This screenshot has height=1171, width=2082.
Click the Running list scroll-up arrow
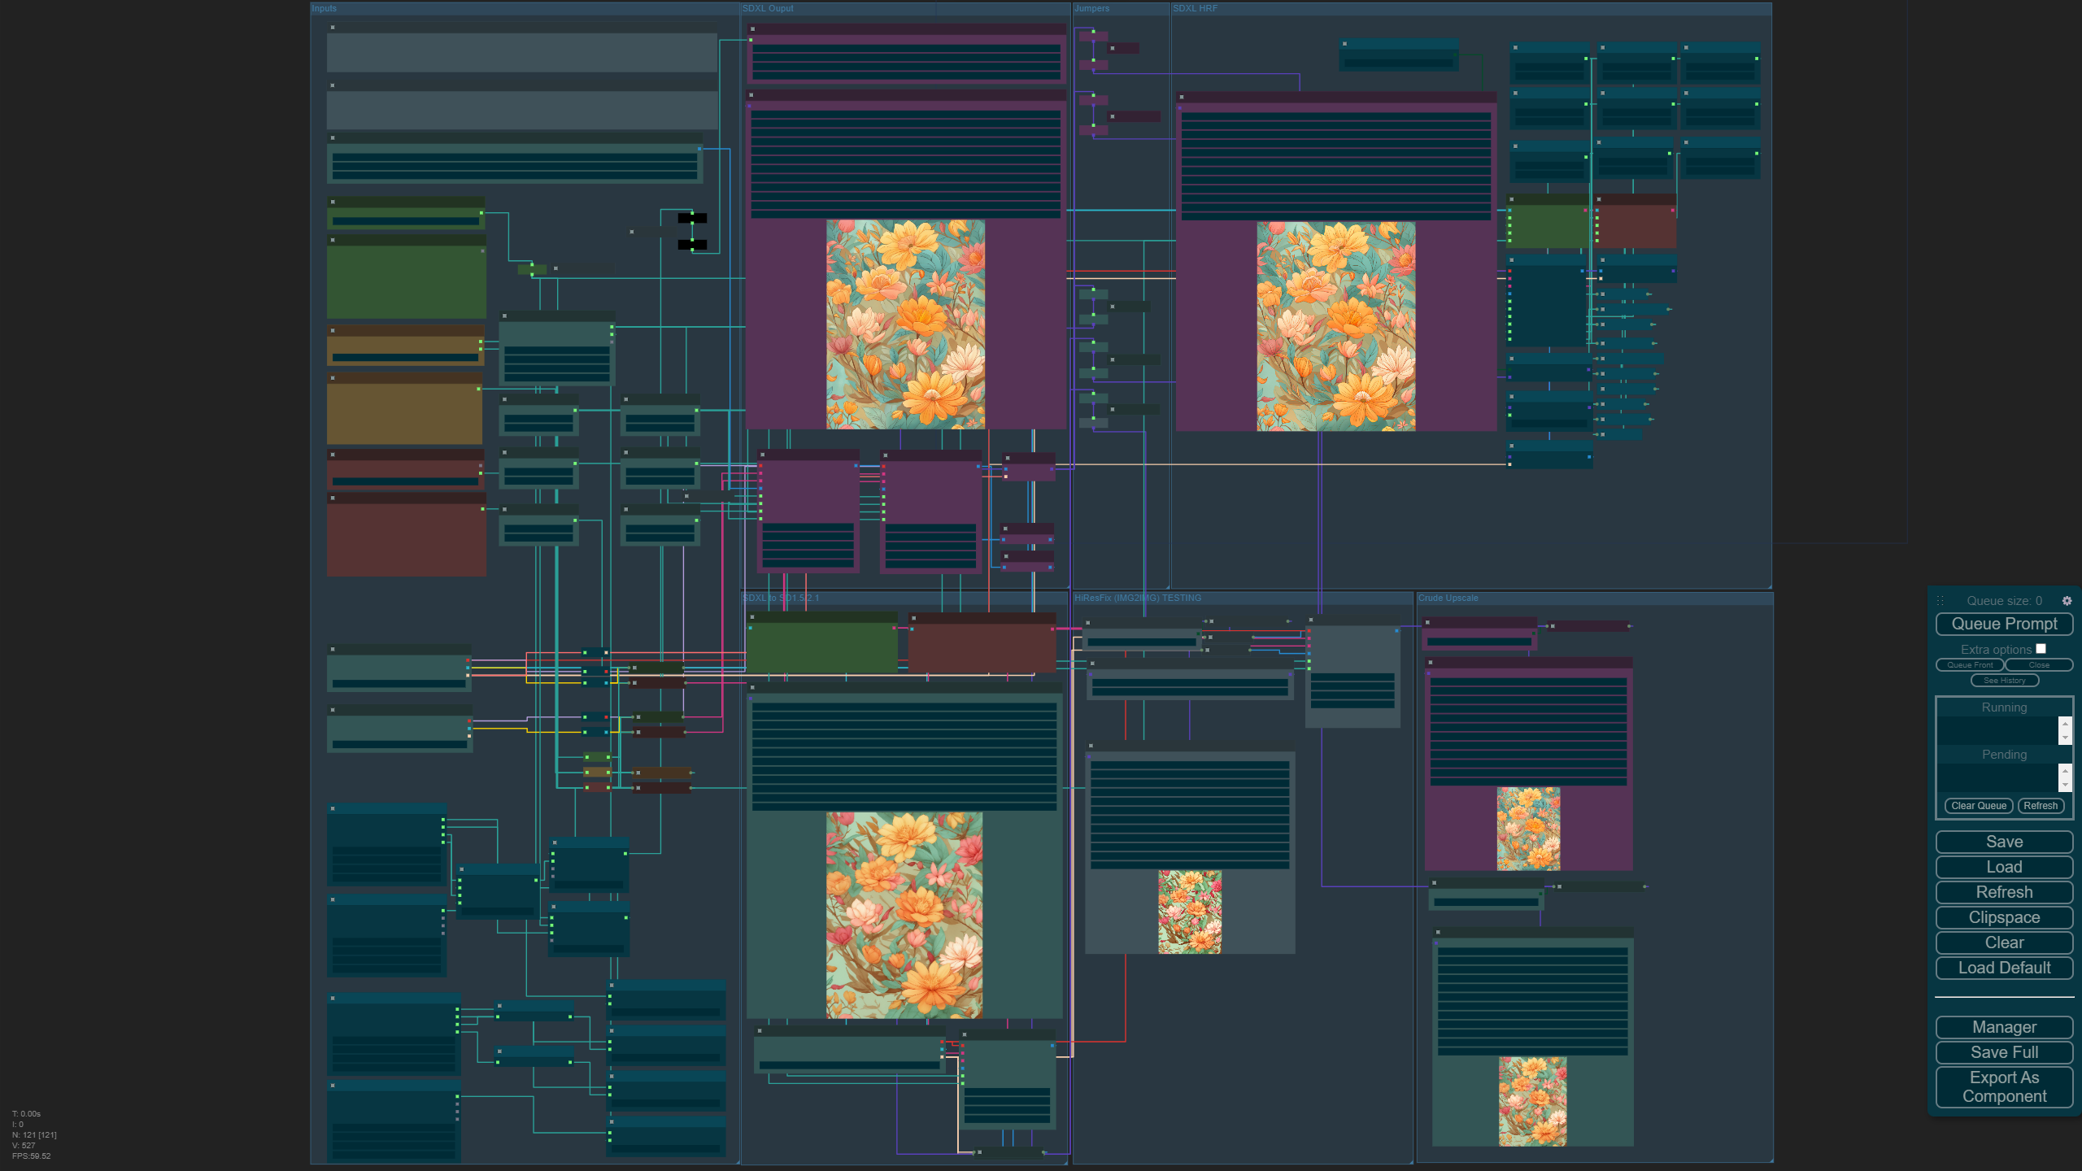(x=2064, y=724)
